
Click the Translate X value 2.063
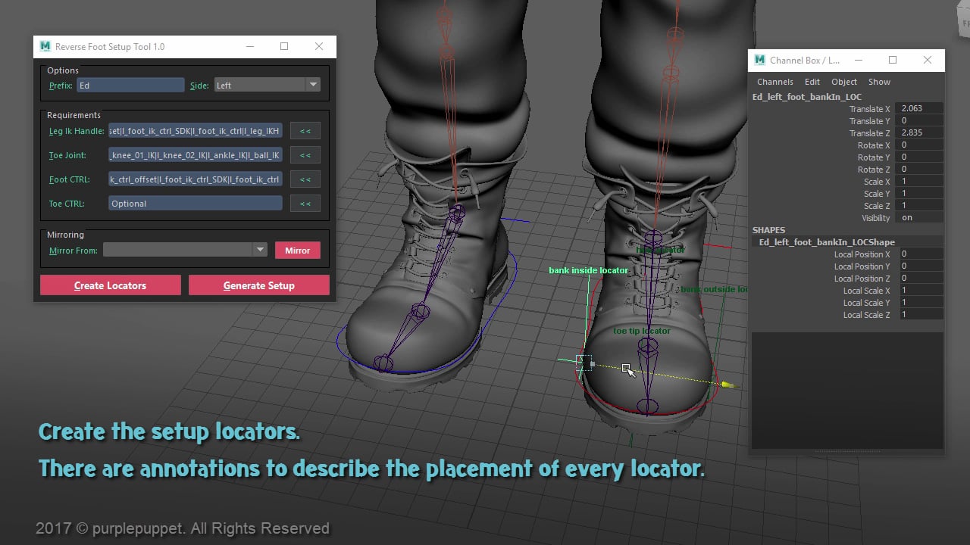[x=918, y=109]
